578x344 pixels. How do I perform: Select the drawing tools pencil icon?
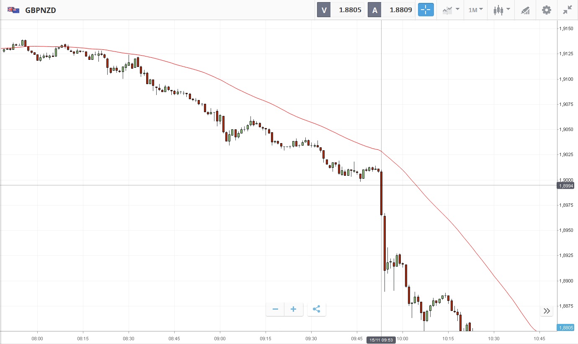pyautogui.click(x=525, y=10)
